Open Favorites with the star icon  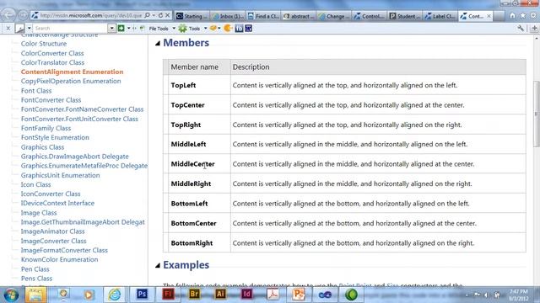tap(523, 16)
